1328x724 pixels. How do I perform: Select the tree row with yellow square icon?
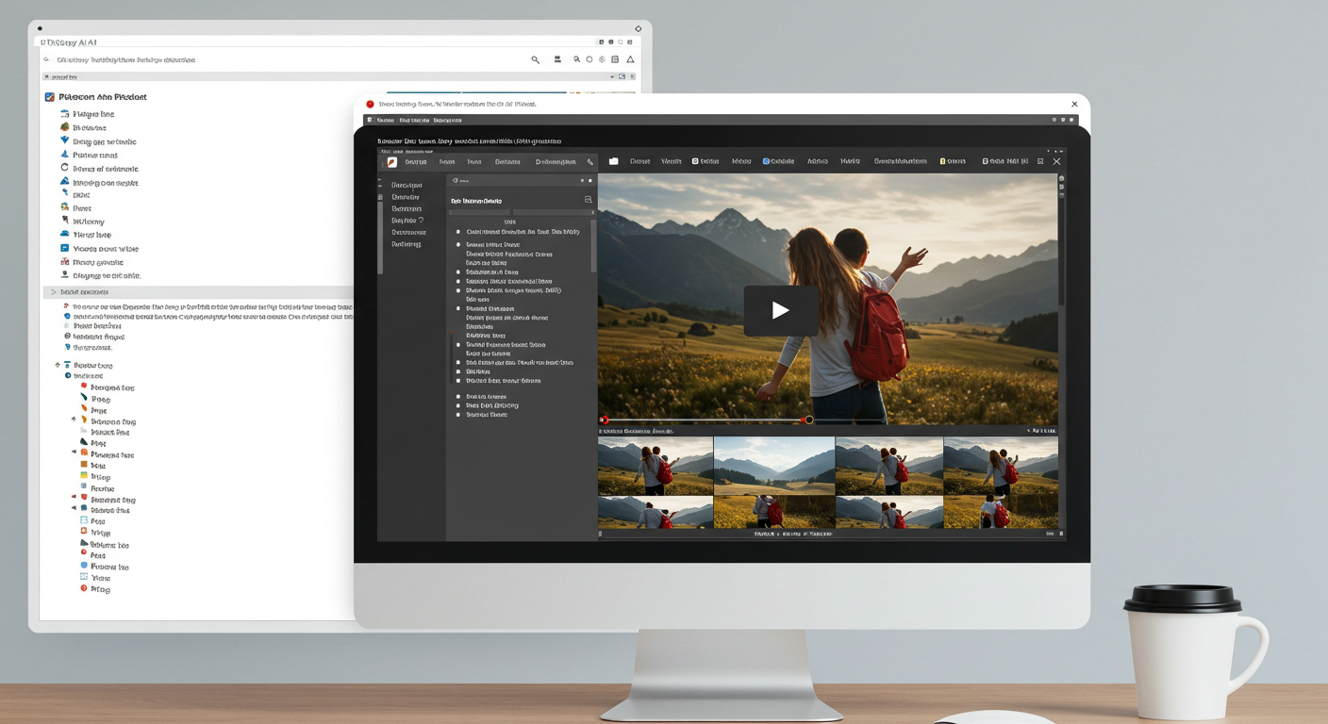coord(94,477)
